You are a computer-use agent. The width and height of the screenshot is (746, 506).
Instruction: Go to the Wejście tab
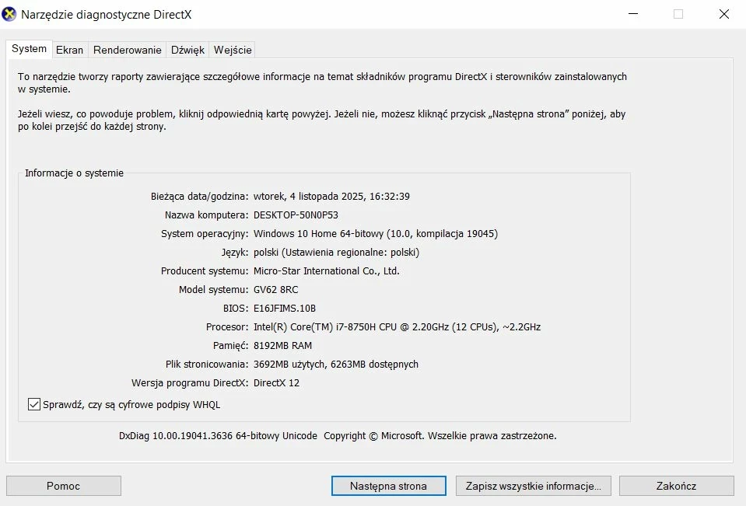tap(233, 50)
